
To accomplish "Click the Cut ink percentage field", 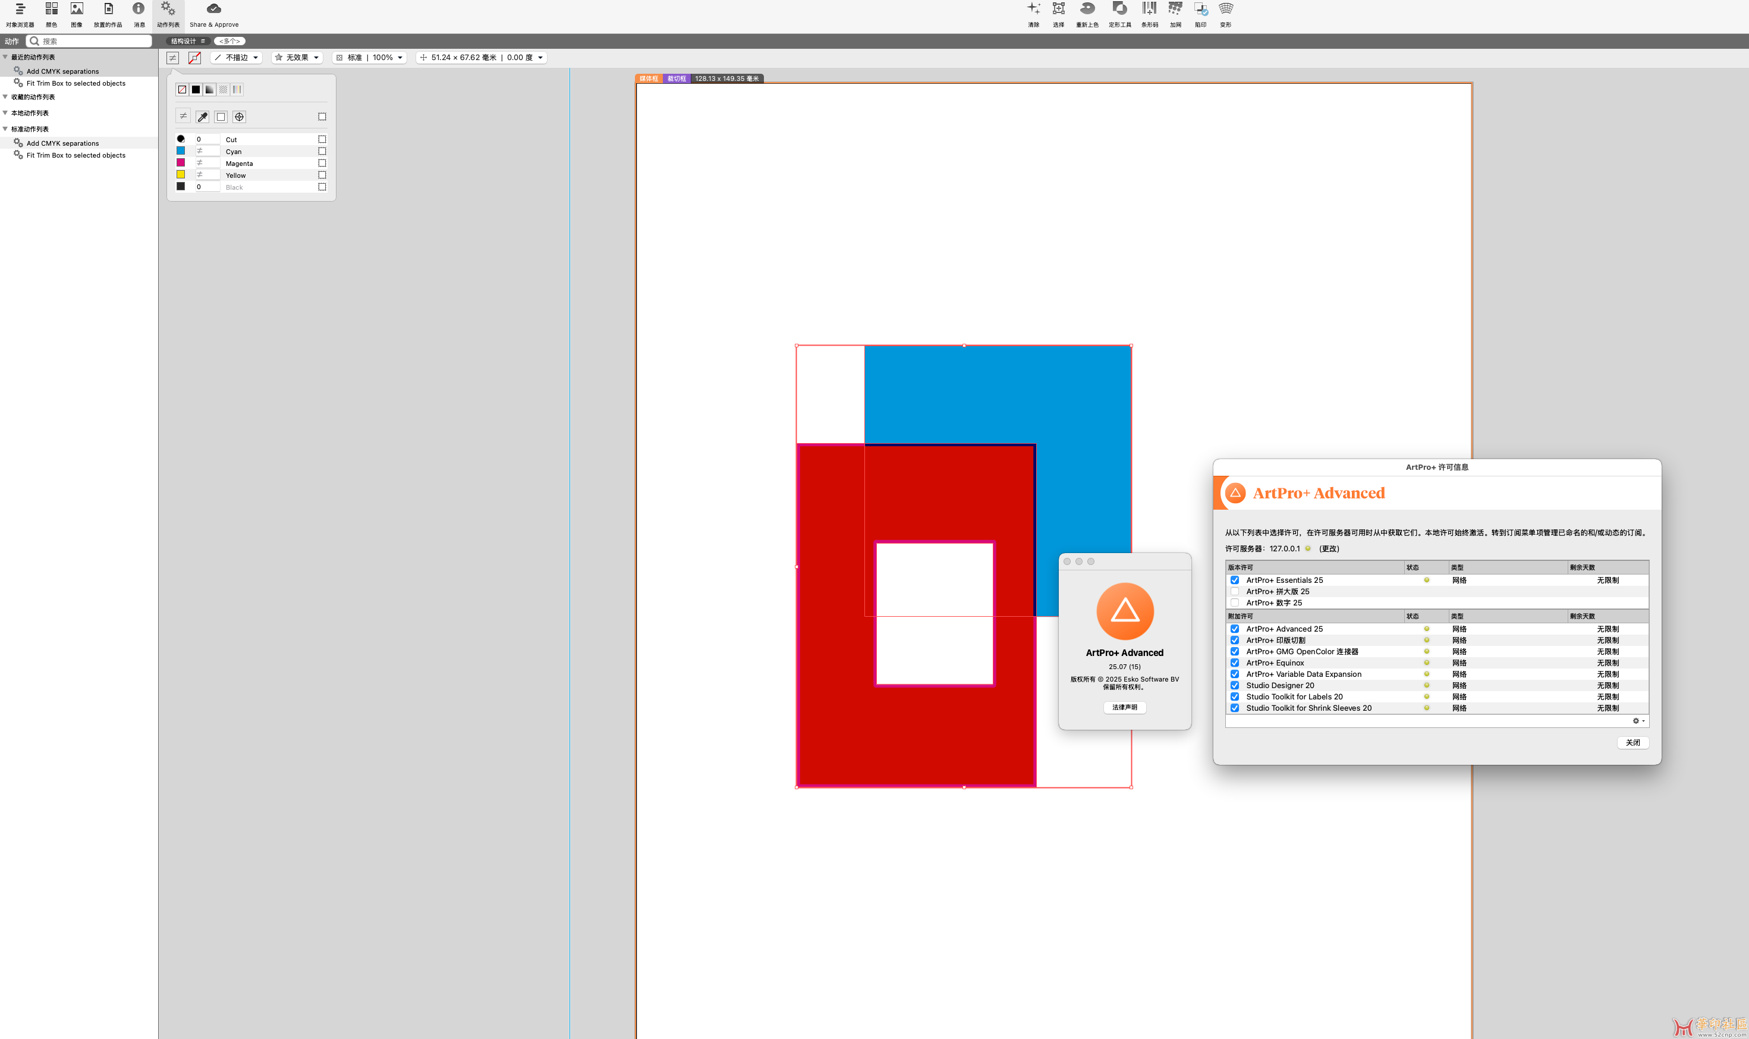I will pyautogui.click(x=207, y=139).
